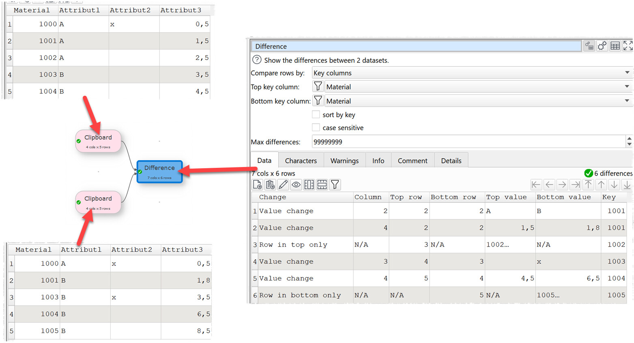Switch to the Warnings tab

pos(344,161)
